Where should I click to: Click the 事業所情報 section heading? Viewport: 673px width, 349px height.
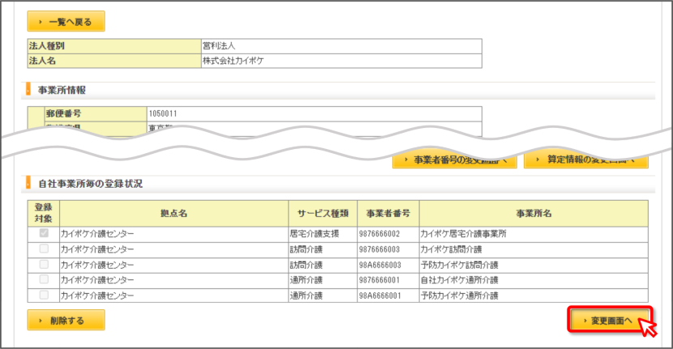click(62, 90)
